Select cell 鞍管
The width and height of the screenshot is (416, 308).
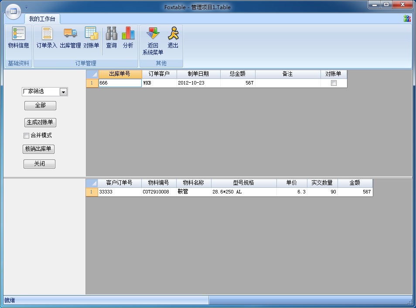pos(194,192)
